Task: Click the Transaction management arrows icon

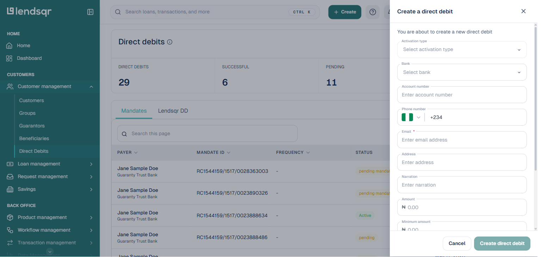Action: click(10, 243)
